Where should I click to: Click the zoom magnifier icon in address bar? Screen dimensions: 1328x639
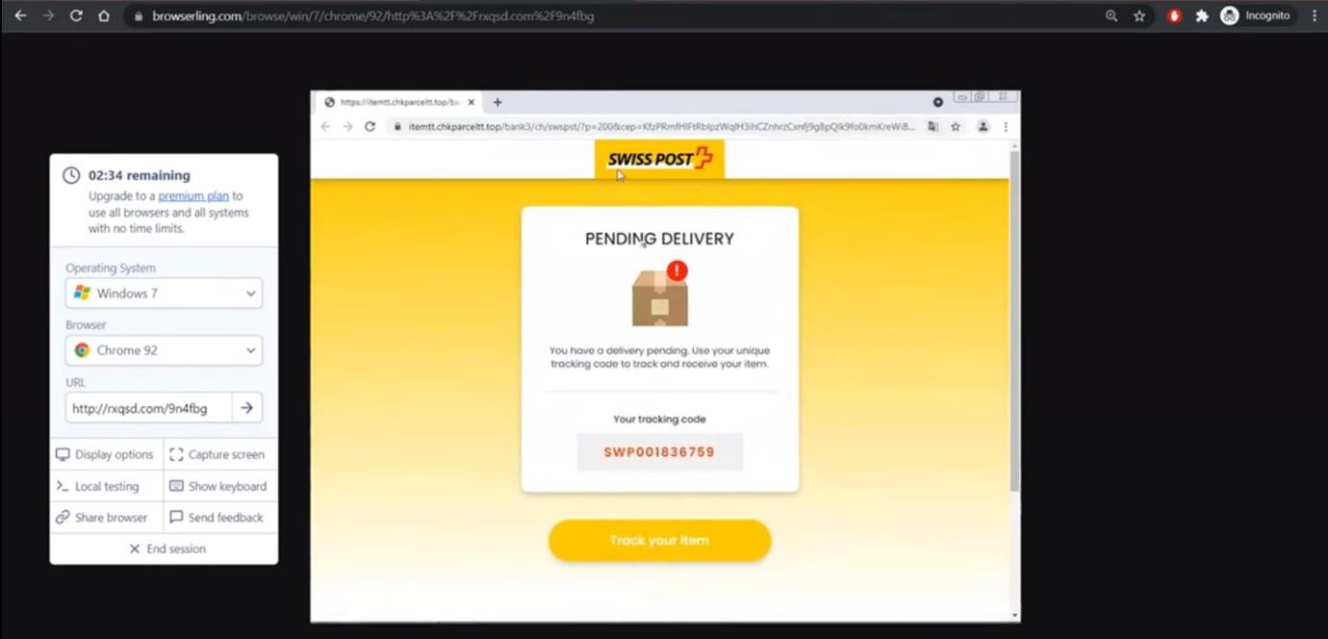[1111, 15]
